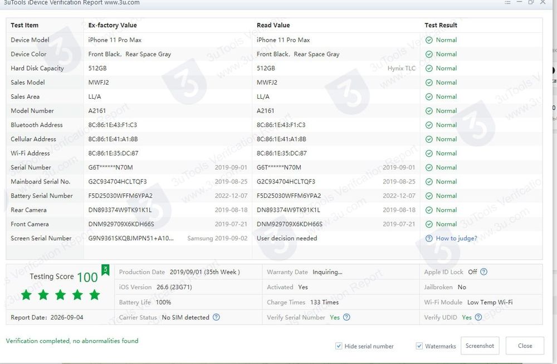Click iOS Version 26.6 (23G71) value
The image size is (557, 364).
click(x=174, y=287)
